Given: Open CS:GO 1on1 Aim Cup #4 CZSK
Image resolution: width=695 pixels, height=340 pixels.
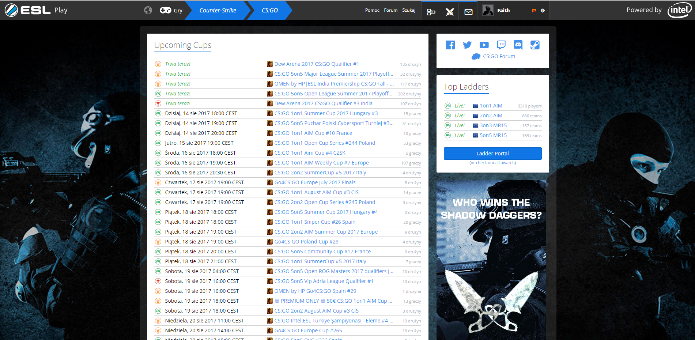Looking at the screenshot, I should click(x=310, y=153).
